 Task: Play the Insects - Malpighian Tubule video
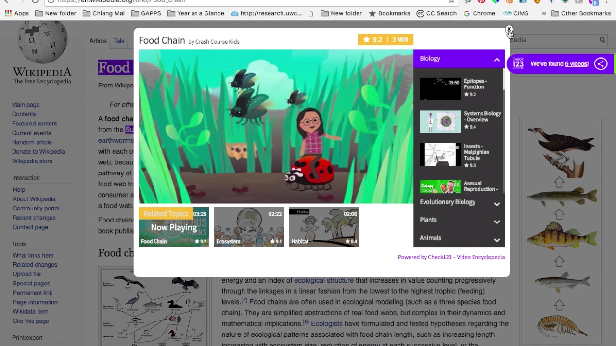[x=440, y=154]
